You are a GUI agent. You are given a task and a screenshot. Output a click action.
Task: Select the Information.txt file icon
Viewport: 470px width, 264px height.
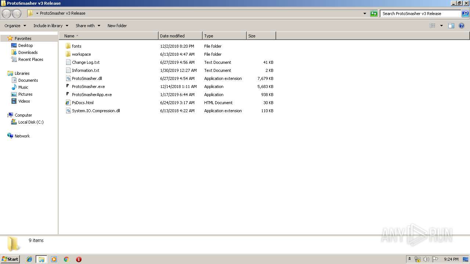[68, 70]
